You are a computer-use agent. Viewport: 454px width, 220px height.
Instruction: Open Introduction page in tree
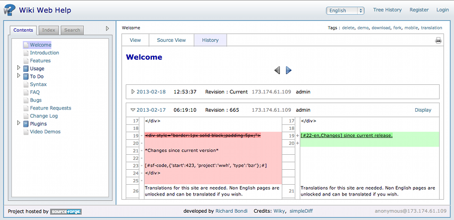click(44, 53)
